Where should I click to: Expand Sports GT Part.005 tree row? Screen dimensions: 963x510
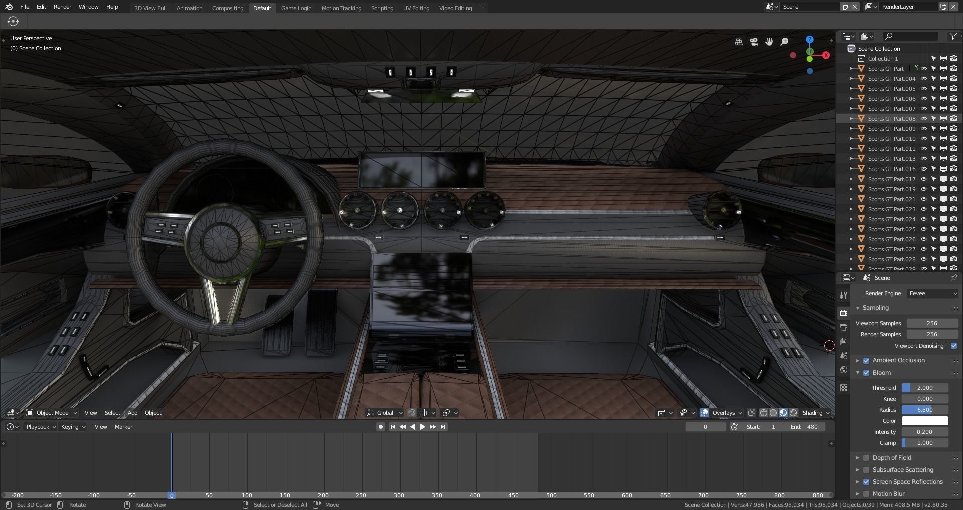pyautogui.click(x=851, y=89)
